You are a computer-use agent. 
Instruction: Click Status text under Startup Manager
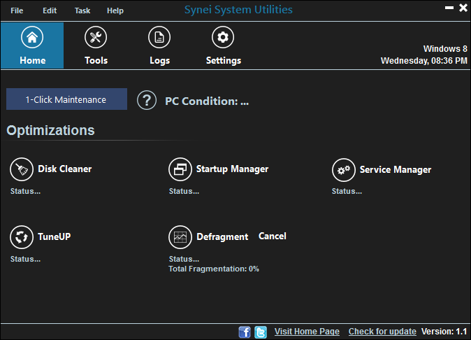[x=184, y=191]
